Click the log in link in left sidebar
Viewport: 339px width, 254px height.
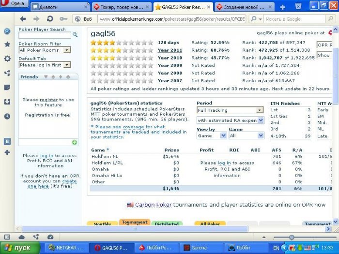click(x=46, y=155)
